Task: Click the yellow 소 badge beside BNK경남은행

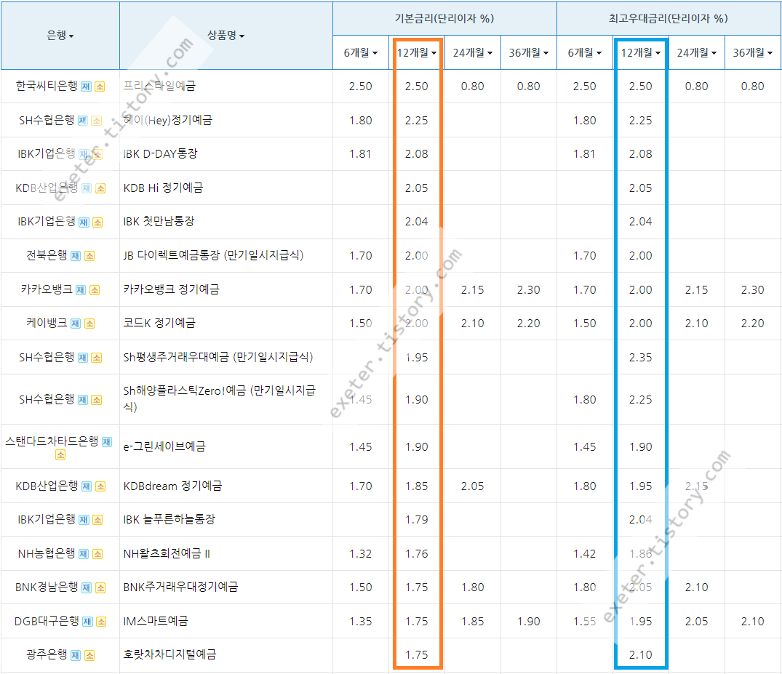Action: click(100, 587)
